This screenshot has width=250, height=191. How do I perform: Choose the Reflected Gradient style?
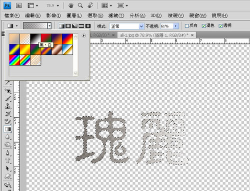click(x=81, y=26)
